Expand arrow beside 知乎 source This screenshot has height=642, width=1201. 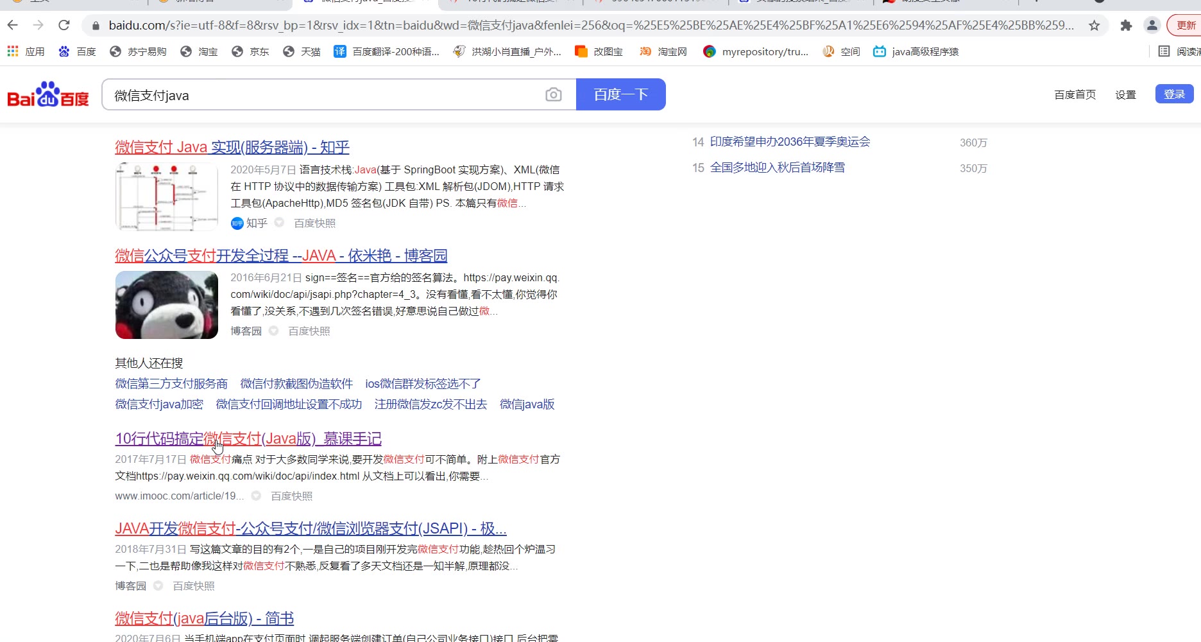(x=279, y=223)
